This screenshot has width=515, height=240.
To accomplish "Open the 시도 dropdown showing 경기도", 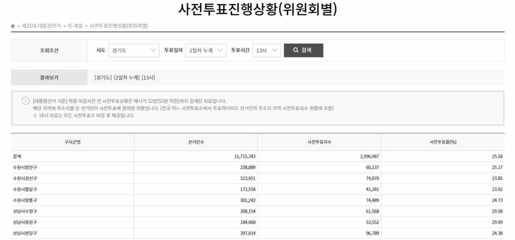I will 134,50.
